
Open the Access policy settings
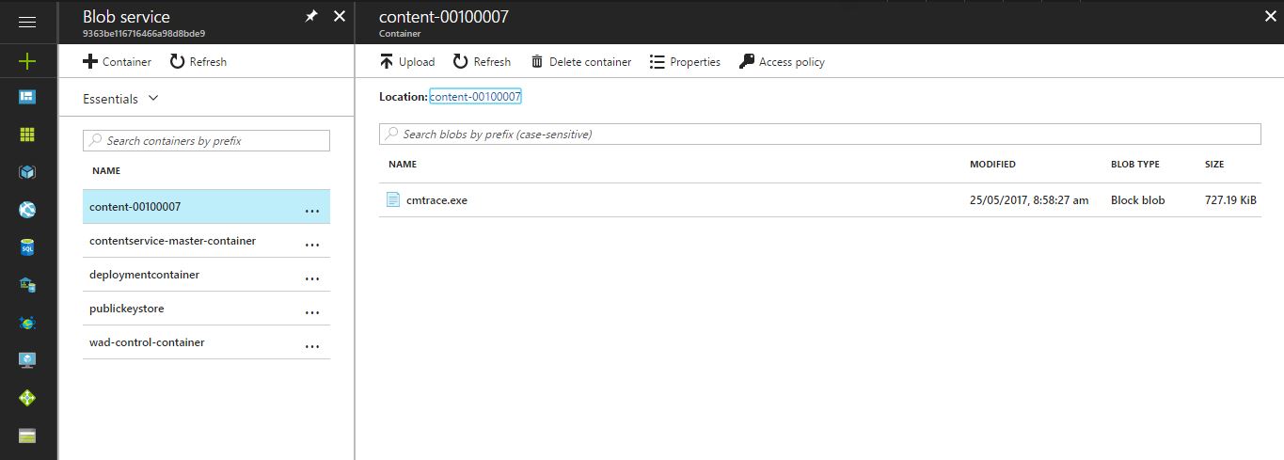782,61
